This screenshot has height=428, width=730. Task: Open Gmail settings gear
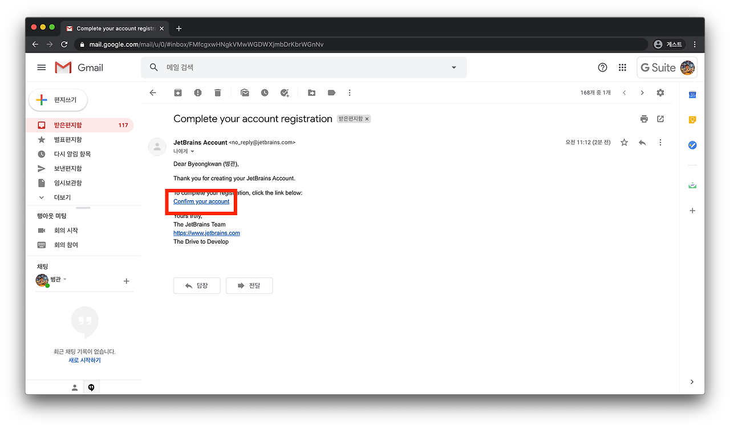(x=660, y=92)
